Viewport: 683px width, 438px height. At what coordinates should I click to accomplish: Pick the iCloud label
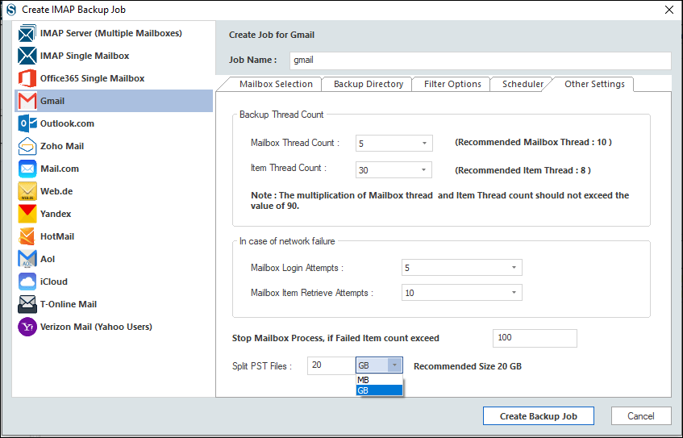pos(53,282)
